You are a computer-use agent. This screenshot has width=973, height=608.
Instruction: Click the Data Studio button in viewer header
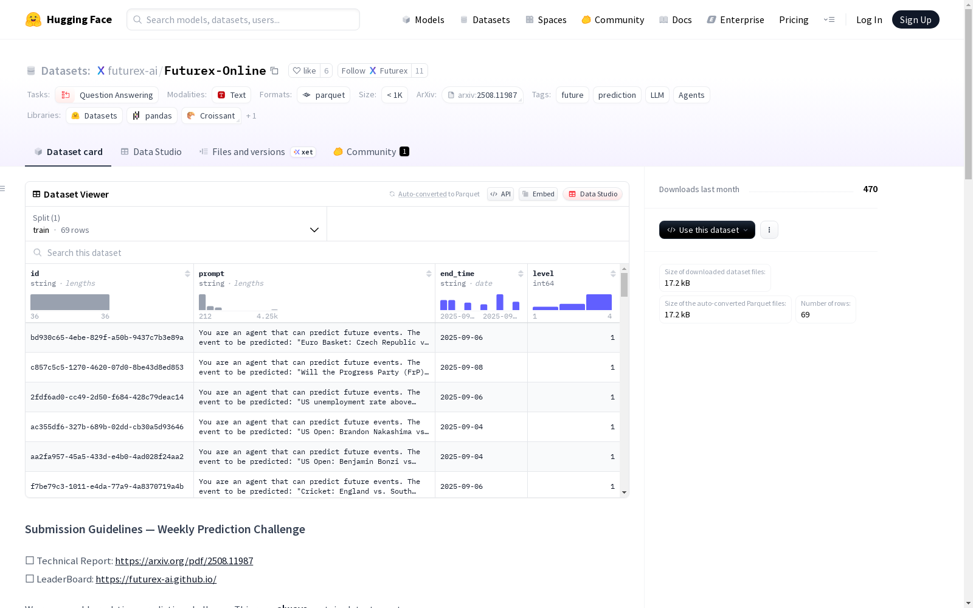click(x=593, y=194)
